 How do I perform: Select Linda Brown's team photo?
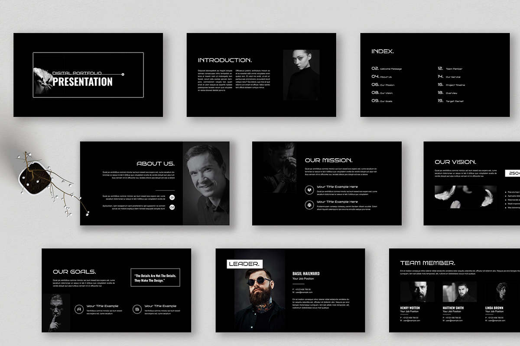click(502, 292)
